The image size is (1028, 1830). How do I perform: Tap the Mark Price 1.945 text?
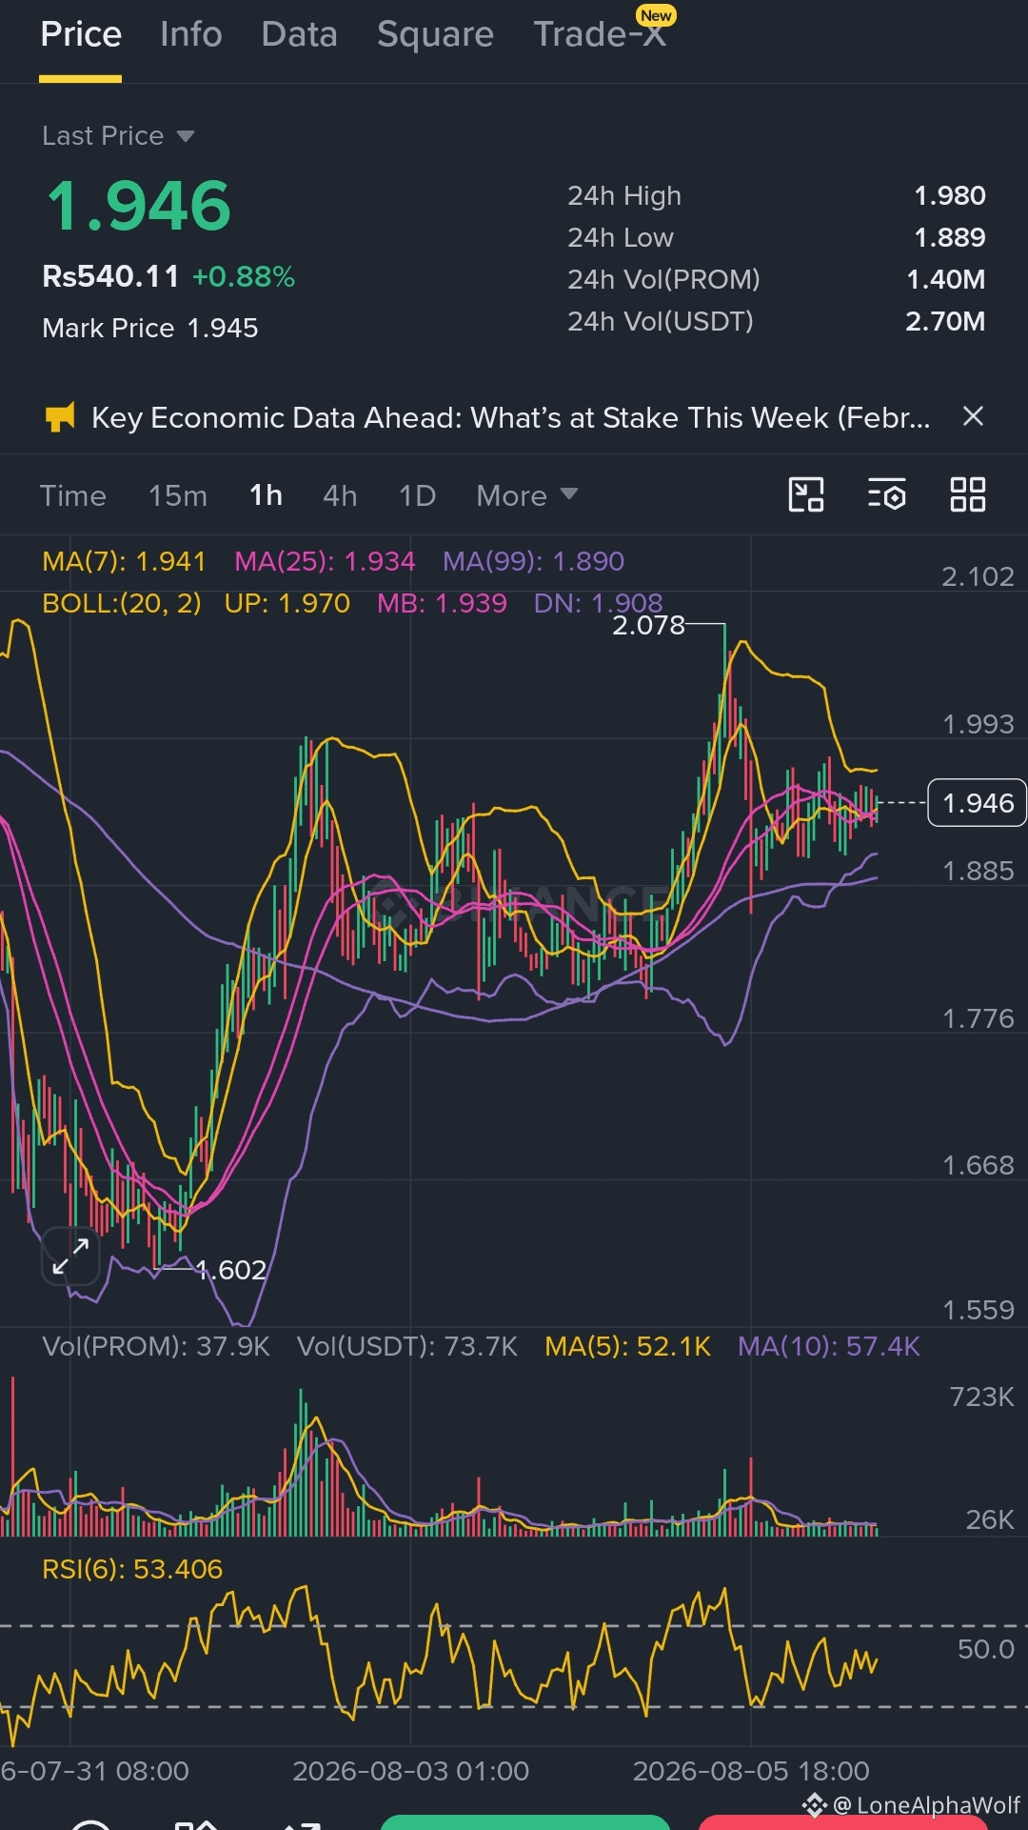tap(150, 328)
